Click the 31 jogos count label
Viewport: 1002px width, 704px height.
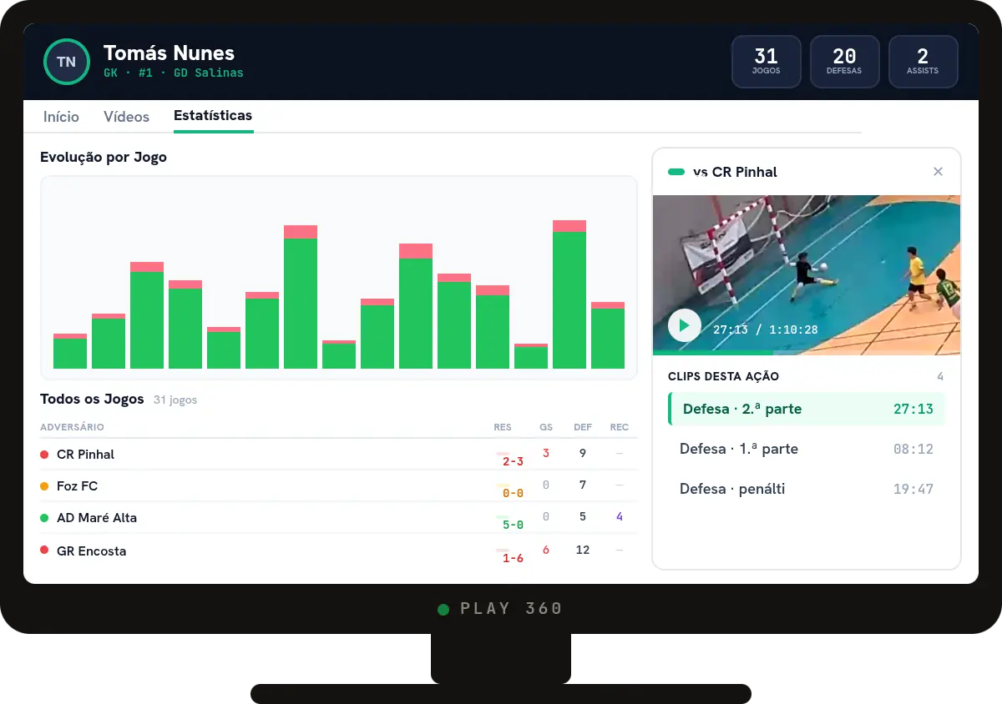[x=175, y=400]
